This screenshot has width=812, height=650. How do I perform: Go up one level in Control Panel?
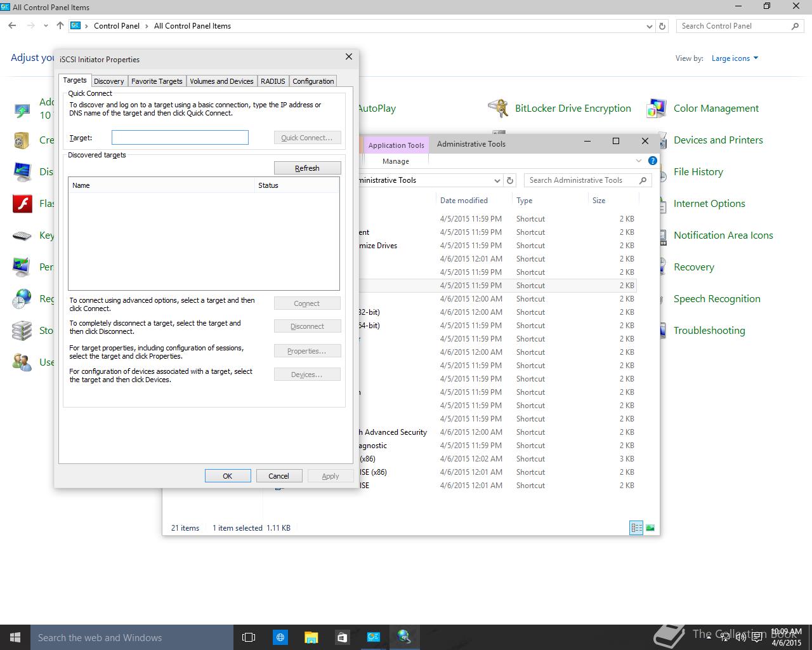tap(60, 26)
